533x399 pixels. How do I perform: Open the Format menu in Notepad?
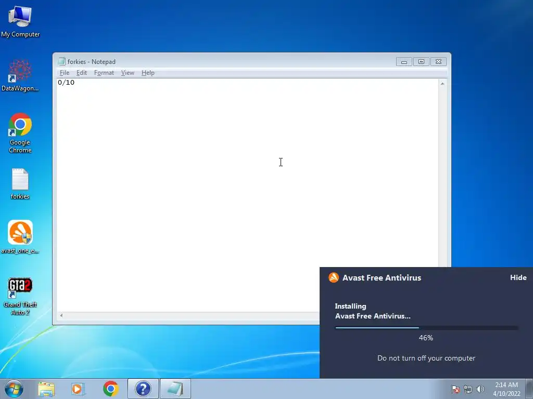pyautogui.click(x=104, y=73)
